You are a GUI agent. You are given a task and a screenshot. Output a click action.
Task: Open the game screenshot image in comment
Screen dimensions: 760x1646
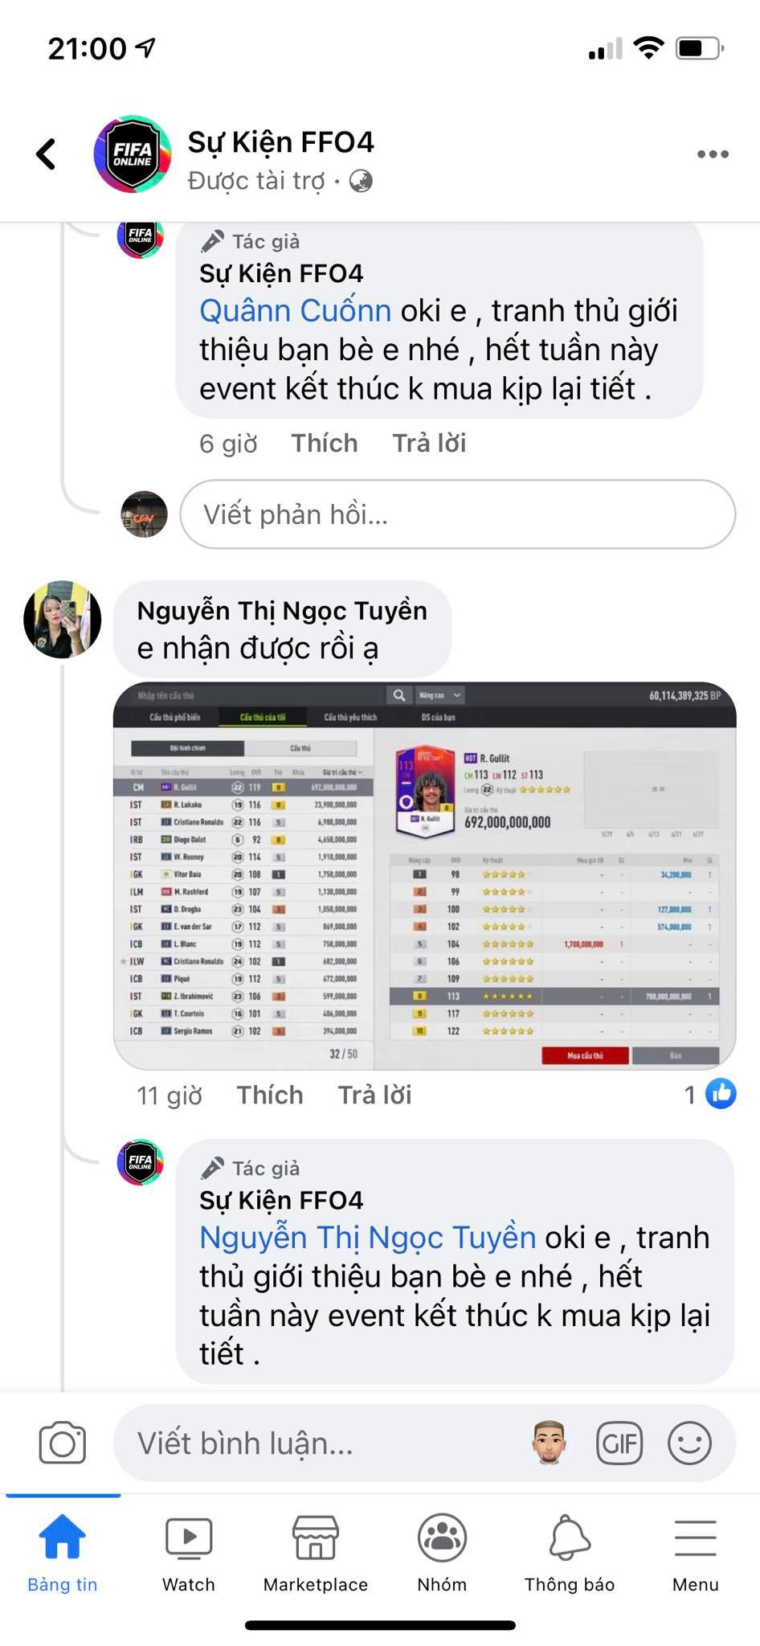(x=425, y=876)
